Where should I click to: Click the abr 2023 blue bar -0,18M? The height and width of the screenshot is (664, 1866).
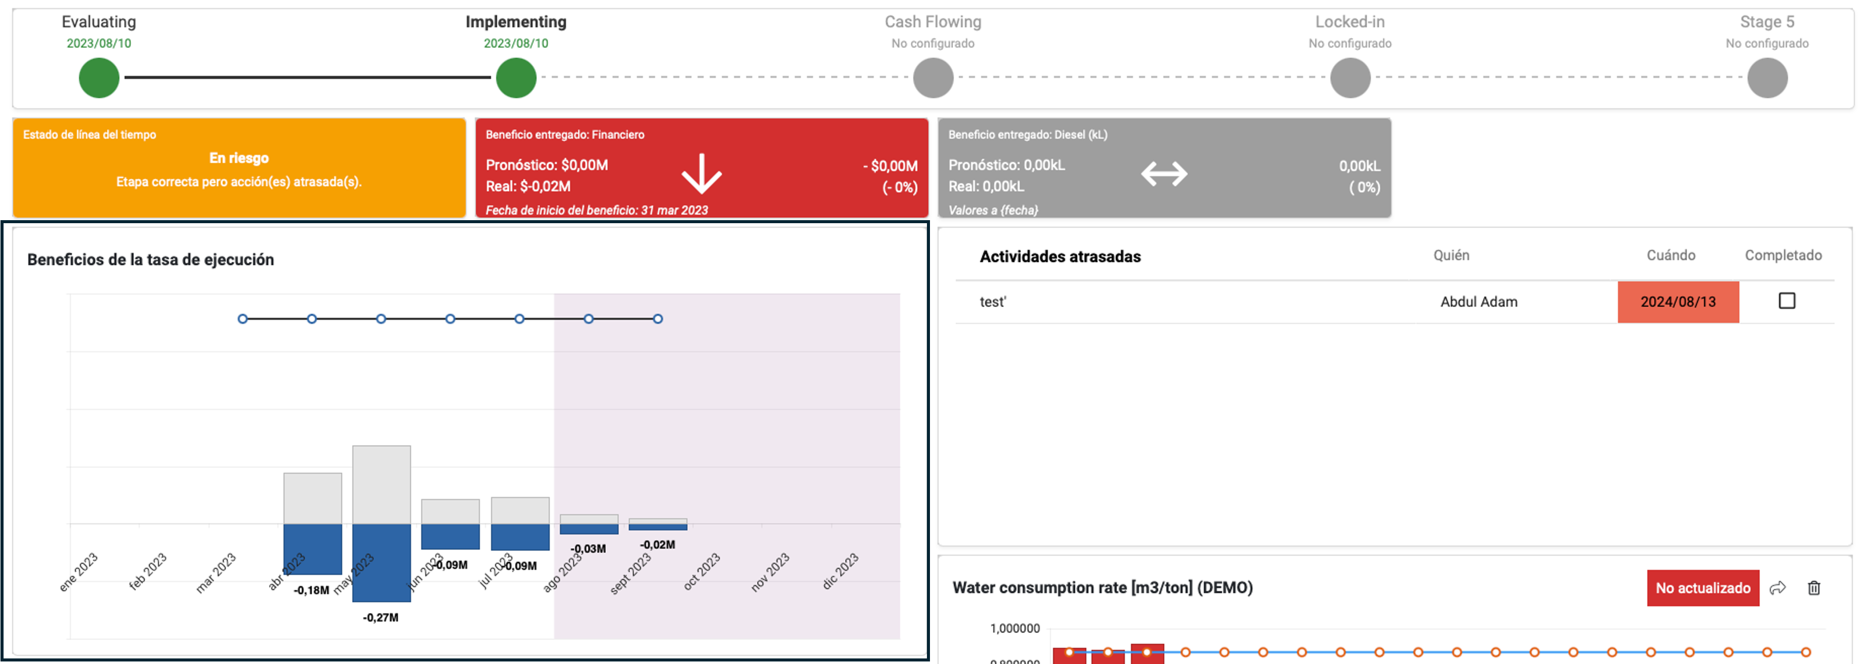tap(312, 549)
